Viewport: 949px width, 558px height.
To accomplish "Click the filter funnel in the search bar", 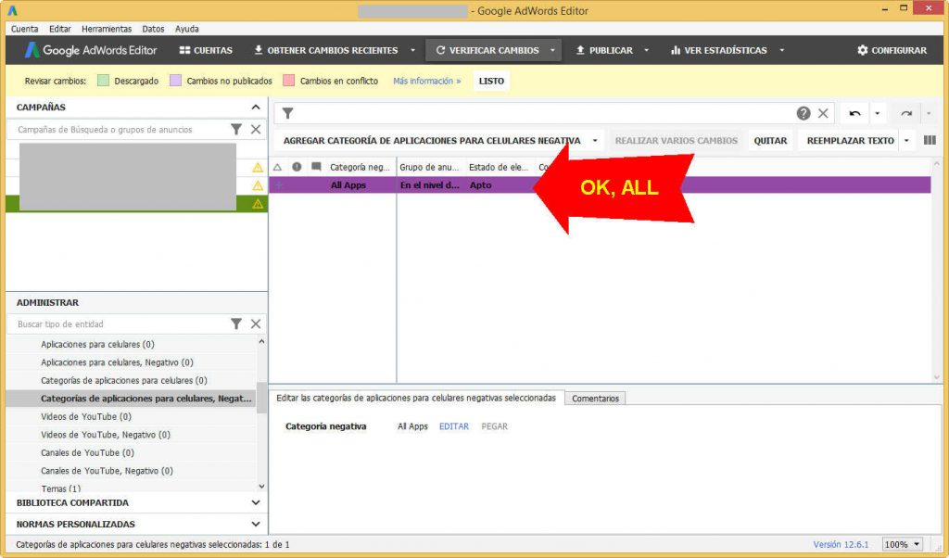I will point(287,112).
